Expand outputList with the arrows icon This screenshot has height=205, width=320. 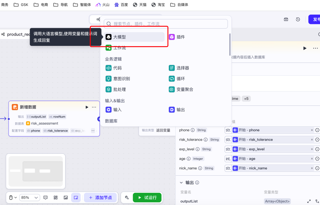[x=309, y=201]
